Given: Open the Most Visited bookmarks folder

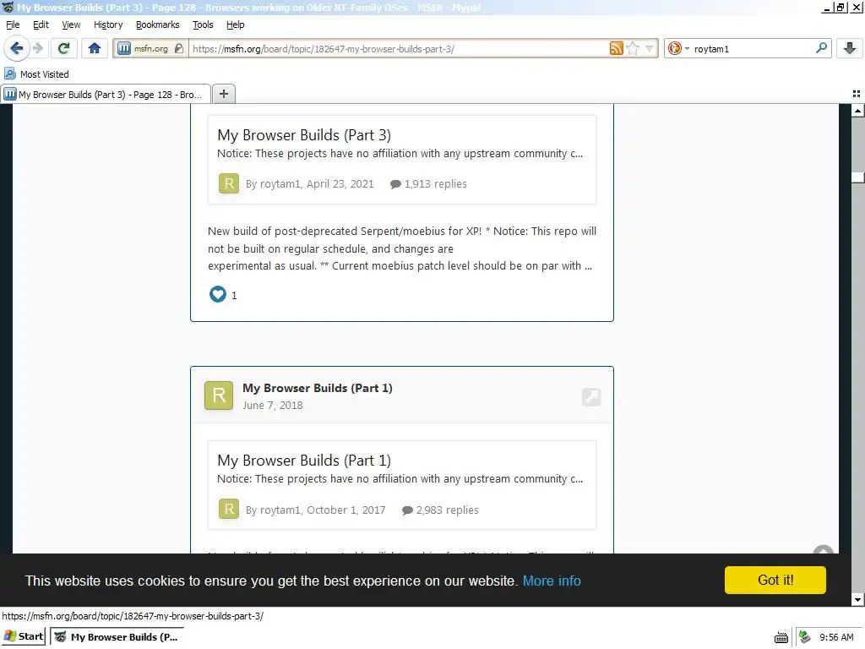Looking at the screenshot, I should 37,74.
